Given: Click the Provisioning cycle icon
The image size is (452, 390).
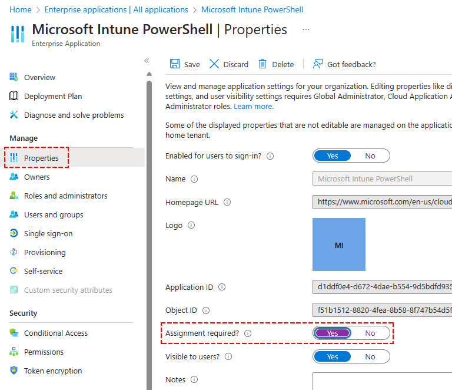Looking at the screenshot, I should tap(14, 252).
